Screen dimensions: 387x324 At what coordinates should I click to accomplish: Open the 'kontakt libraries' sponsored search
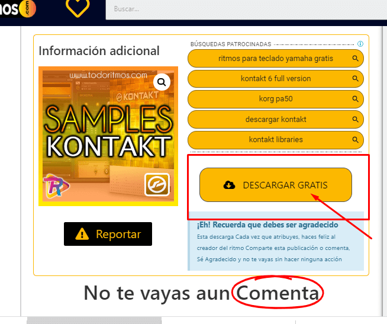pyautogui.click(x=276, y=140)
